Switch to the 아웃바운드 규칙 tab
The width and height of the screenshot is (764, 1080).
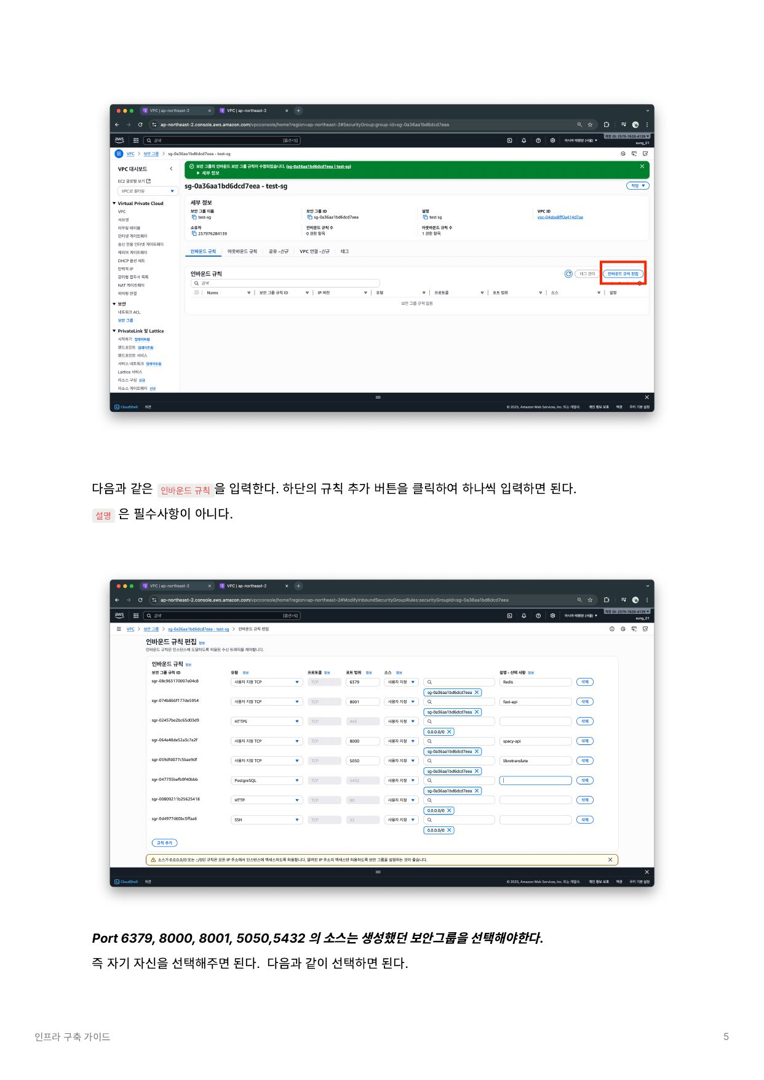point(242,252)
